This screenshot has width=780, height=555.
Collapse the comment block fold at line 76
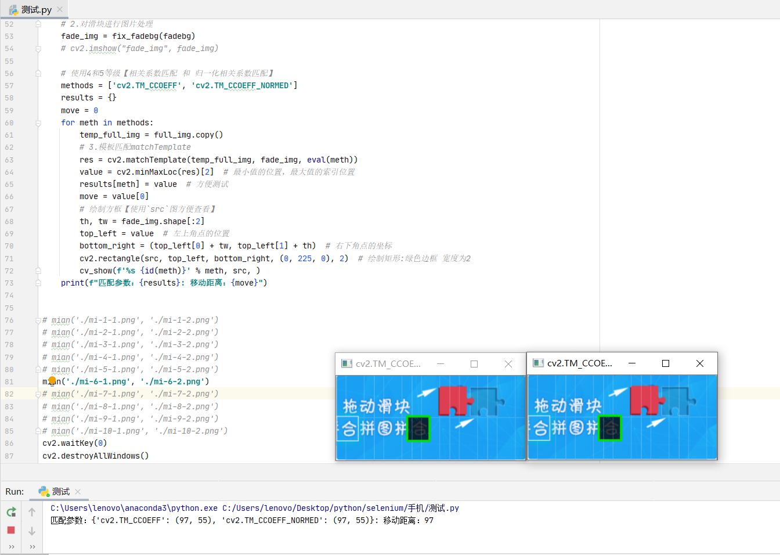[x=38, y=320]
